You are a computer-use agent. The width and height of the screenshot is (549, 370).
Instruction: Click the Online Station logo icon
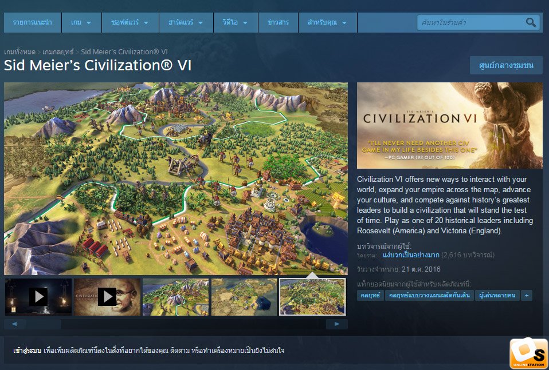(x=529, y=353)
